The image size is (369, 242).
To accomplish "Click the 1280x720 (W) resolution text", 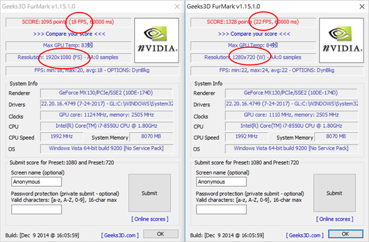I will [249, 57].
